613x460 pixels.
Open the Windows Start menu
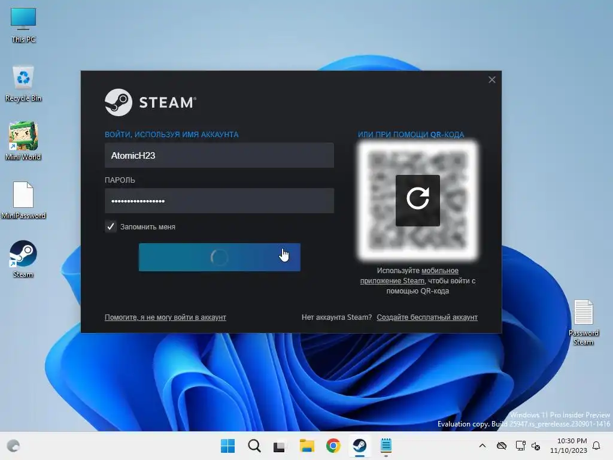coord(227,446)
